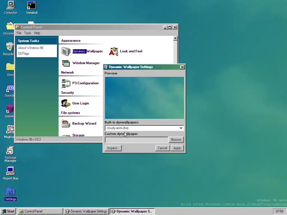This screenshot has height=215, width=287.
Task: Apply the selected dynamic wallpaper
Action: [177, 148]
